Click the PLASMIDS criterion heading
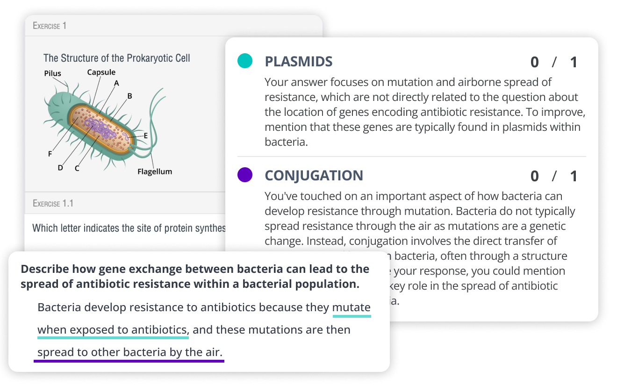 tap(299, 62)
